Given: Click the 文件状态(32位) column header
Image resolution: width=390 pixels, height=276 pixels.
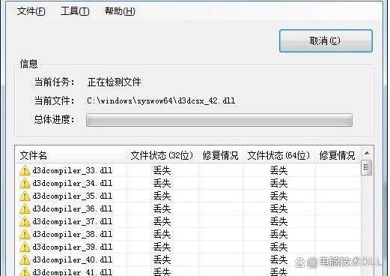Looking at the screenshot, I should [x=162, y=155].
